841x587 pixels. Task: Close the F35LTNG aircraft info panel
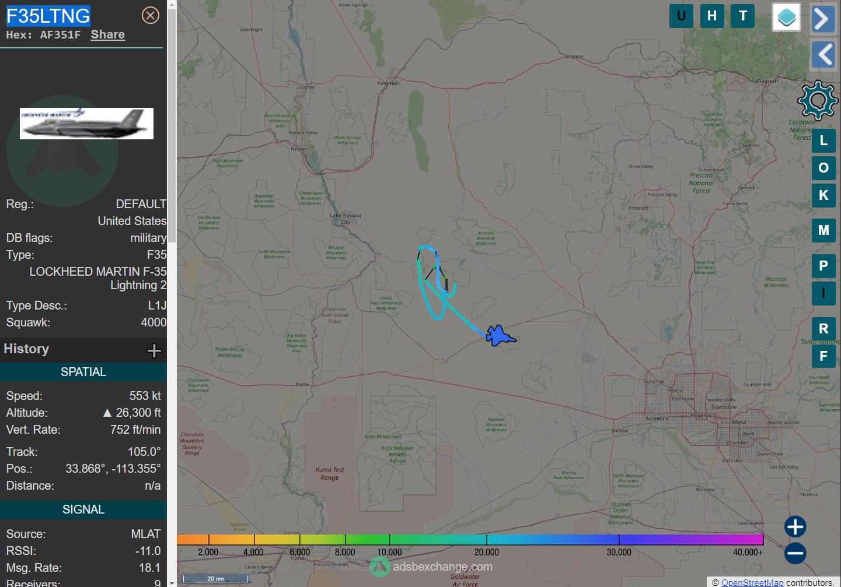151,15
